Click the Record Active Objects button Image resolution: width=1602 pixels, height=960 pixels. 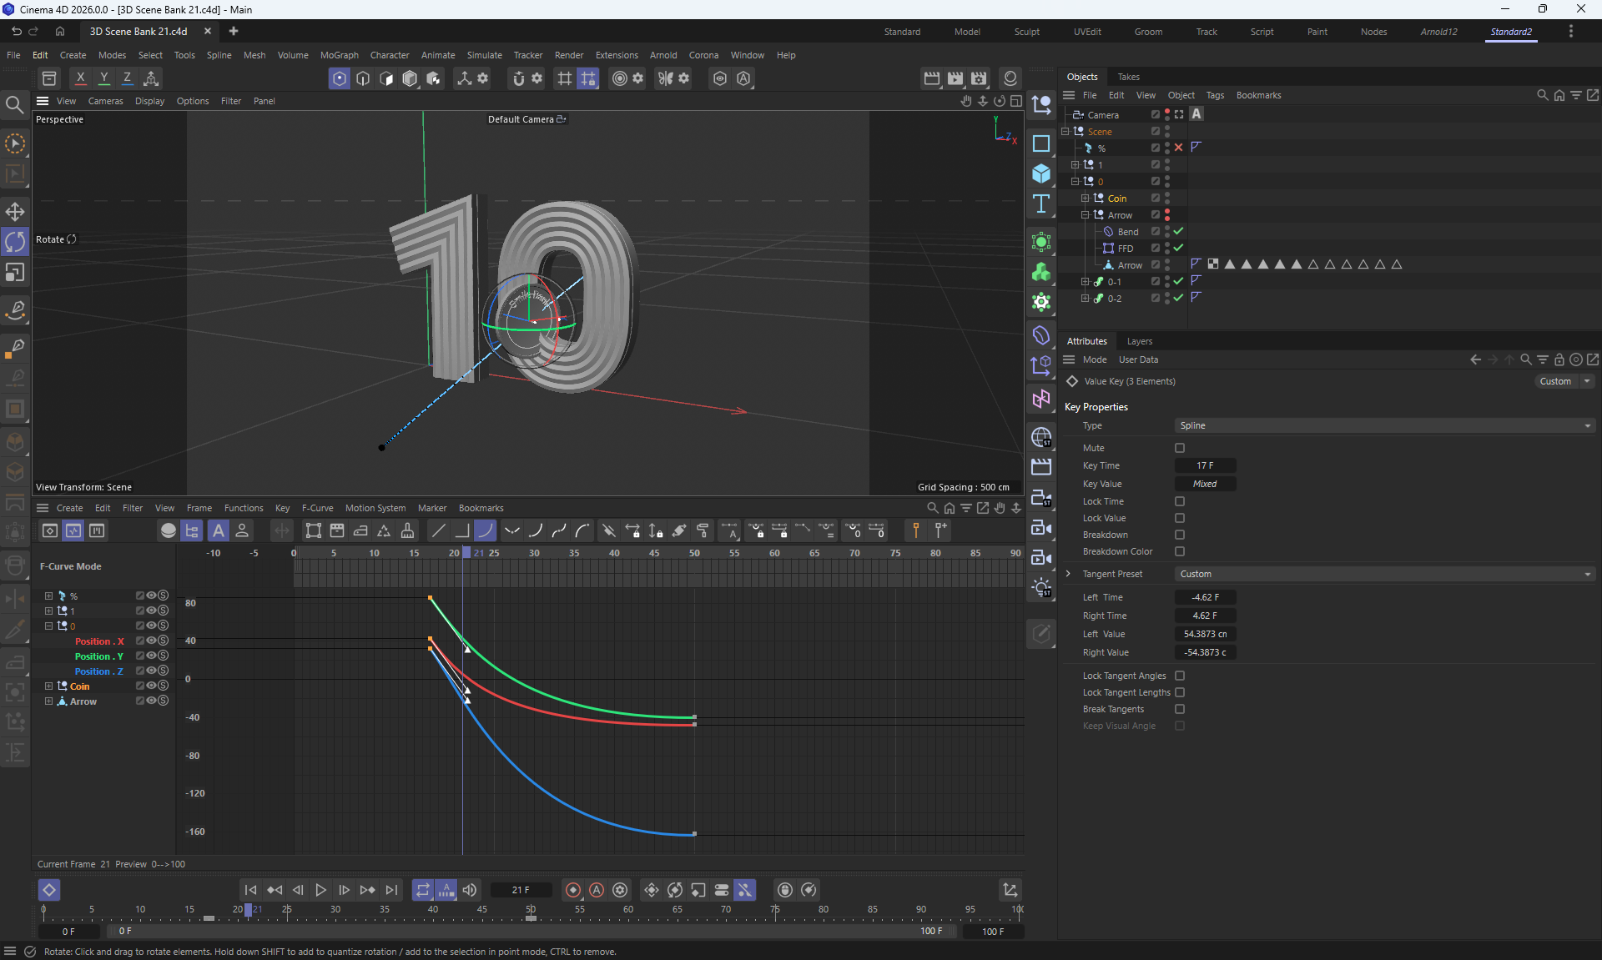(x=572, y=890)
